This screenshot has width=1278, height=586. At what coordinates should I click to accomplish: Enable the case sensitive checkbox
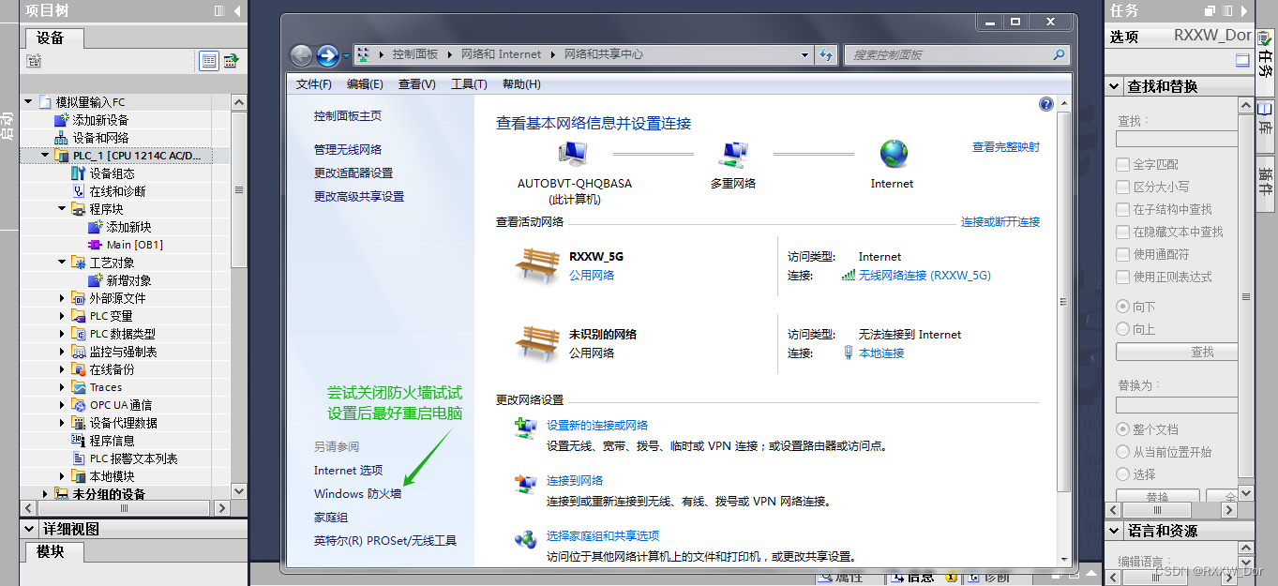1122,187
